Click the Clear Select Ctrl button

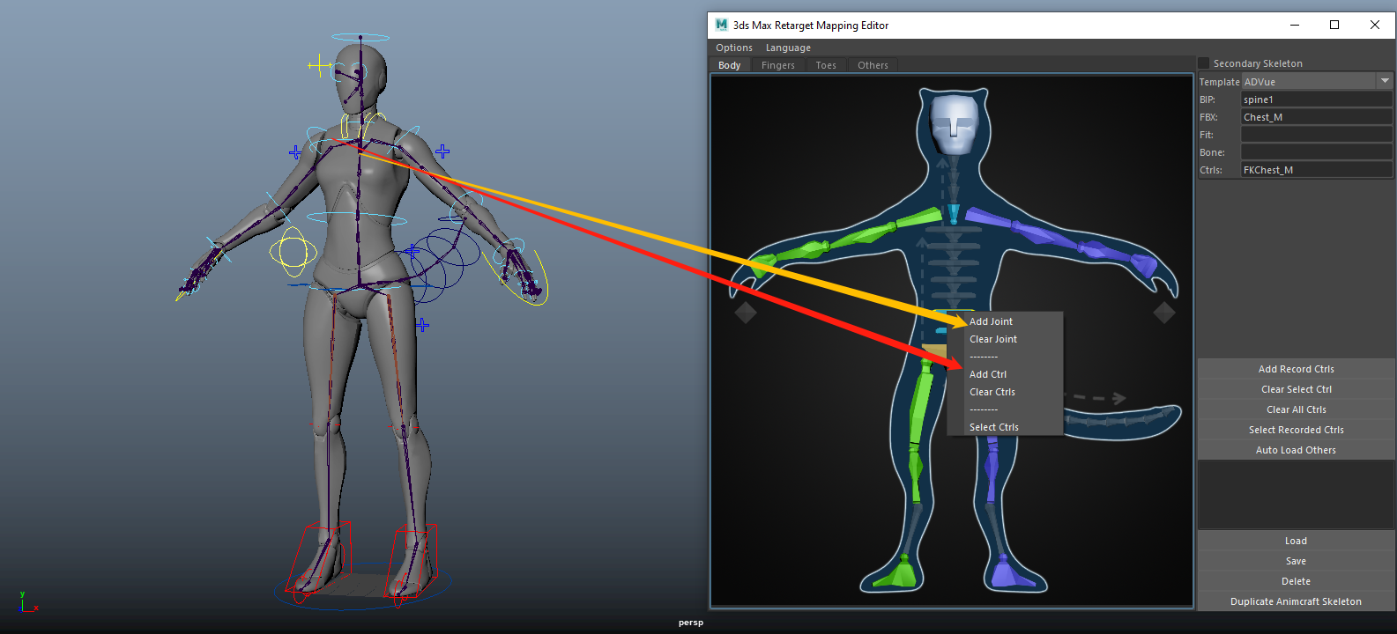1296,389
